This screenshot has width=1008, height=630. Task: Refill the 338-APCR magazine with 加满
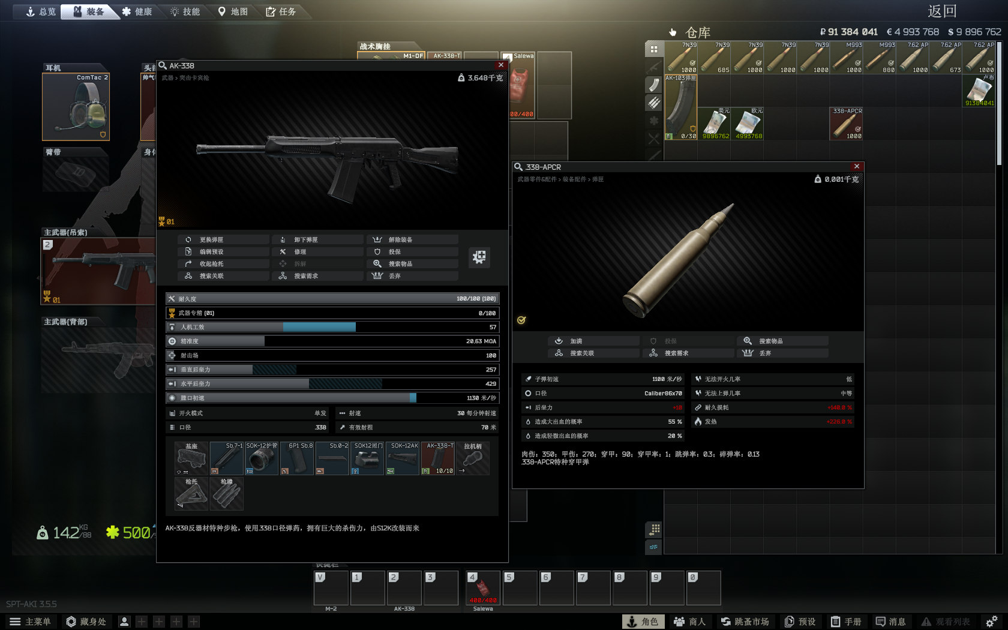tap(593, 340)
